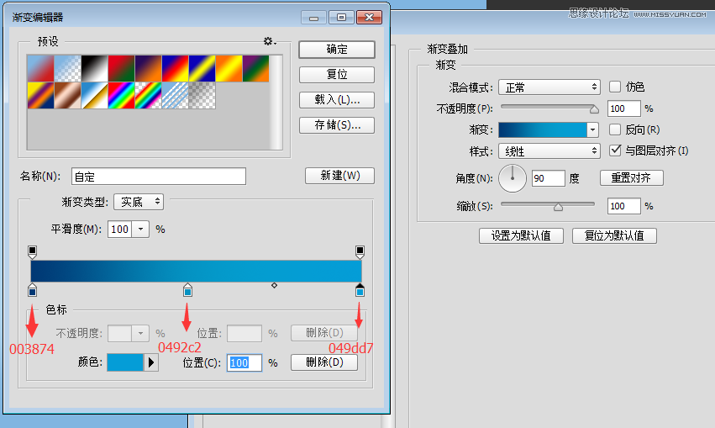Uncheck 与图层对齐 align with layer
This screenshot has width=715, height=428.
coord(615,151)
